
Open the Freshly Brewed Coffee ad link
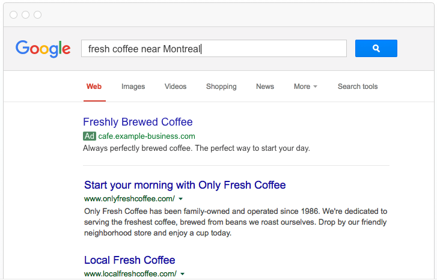[x=138, y=122]
